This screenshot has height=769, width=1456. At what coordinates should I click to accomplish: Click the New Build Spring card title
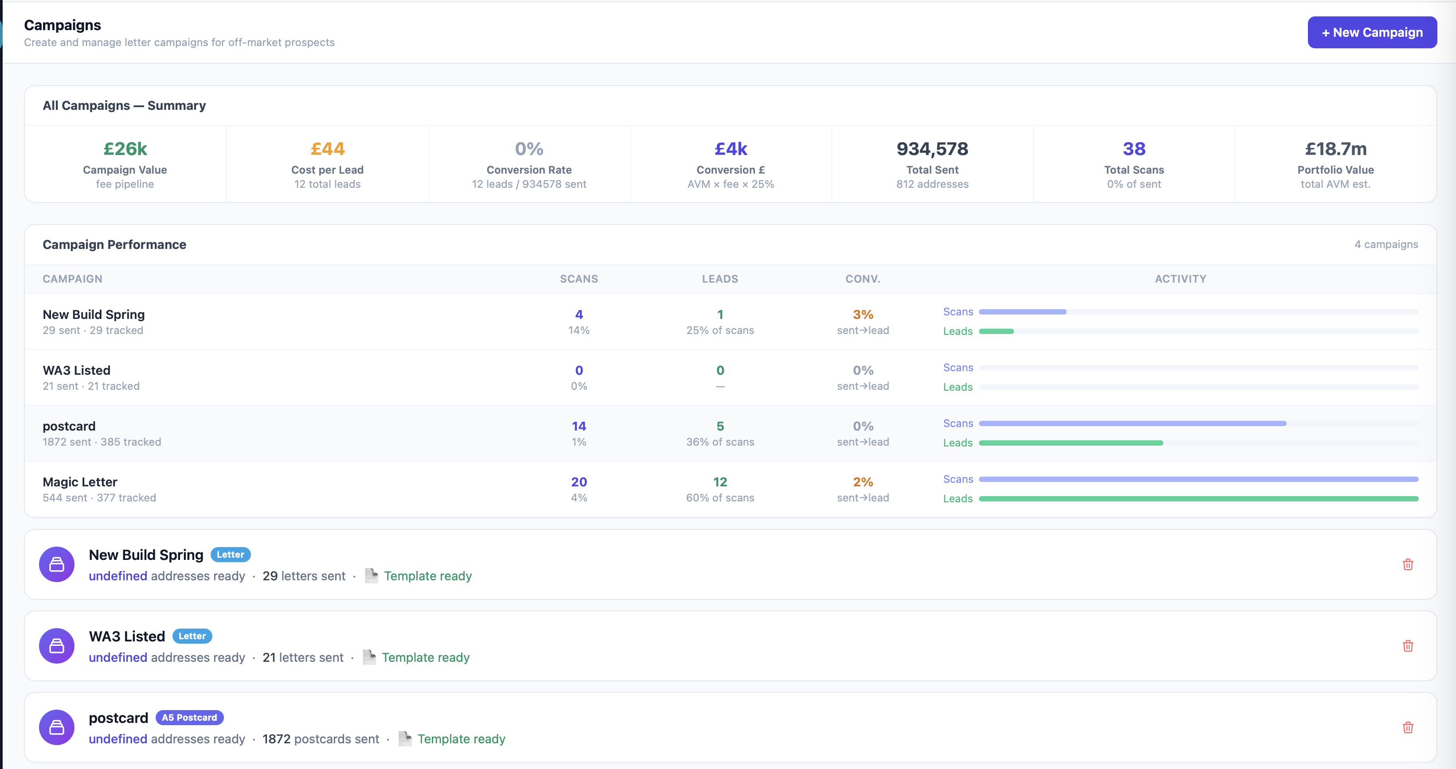pyautogui.click(x=146, y=555)
